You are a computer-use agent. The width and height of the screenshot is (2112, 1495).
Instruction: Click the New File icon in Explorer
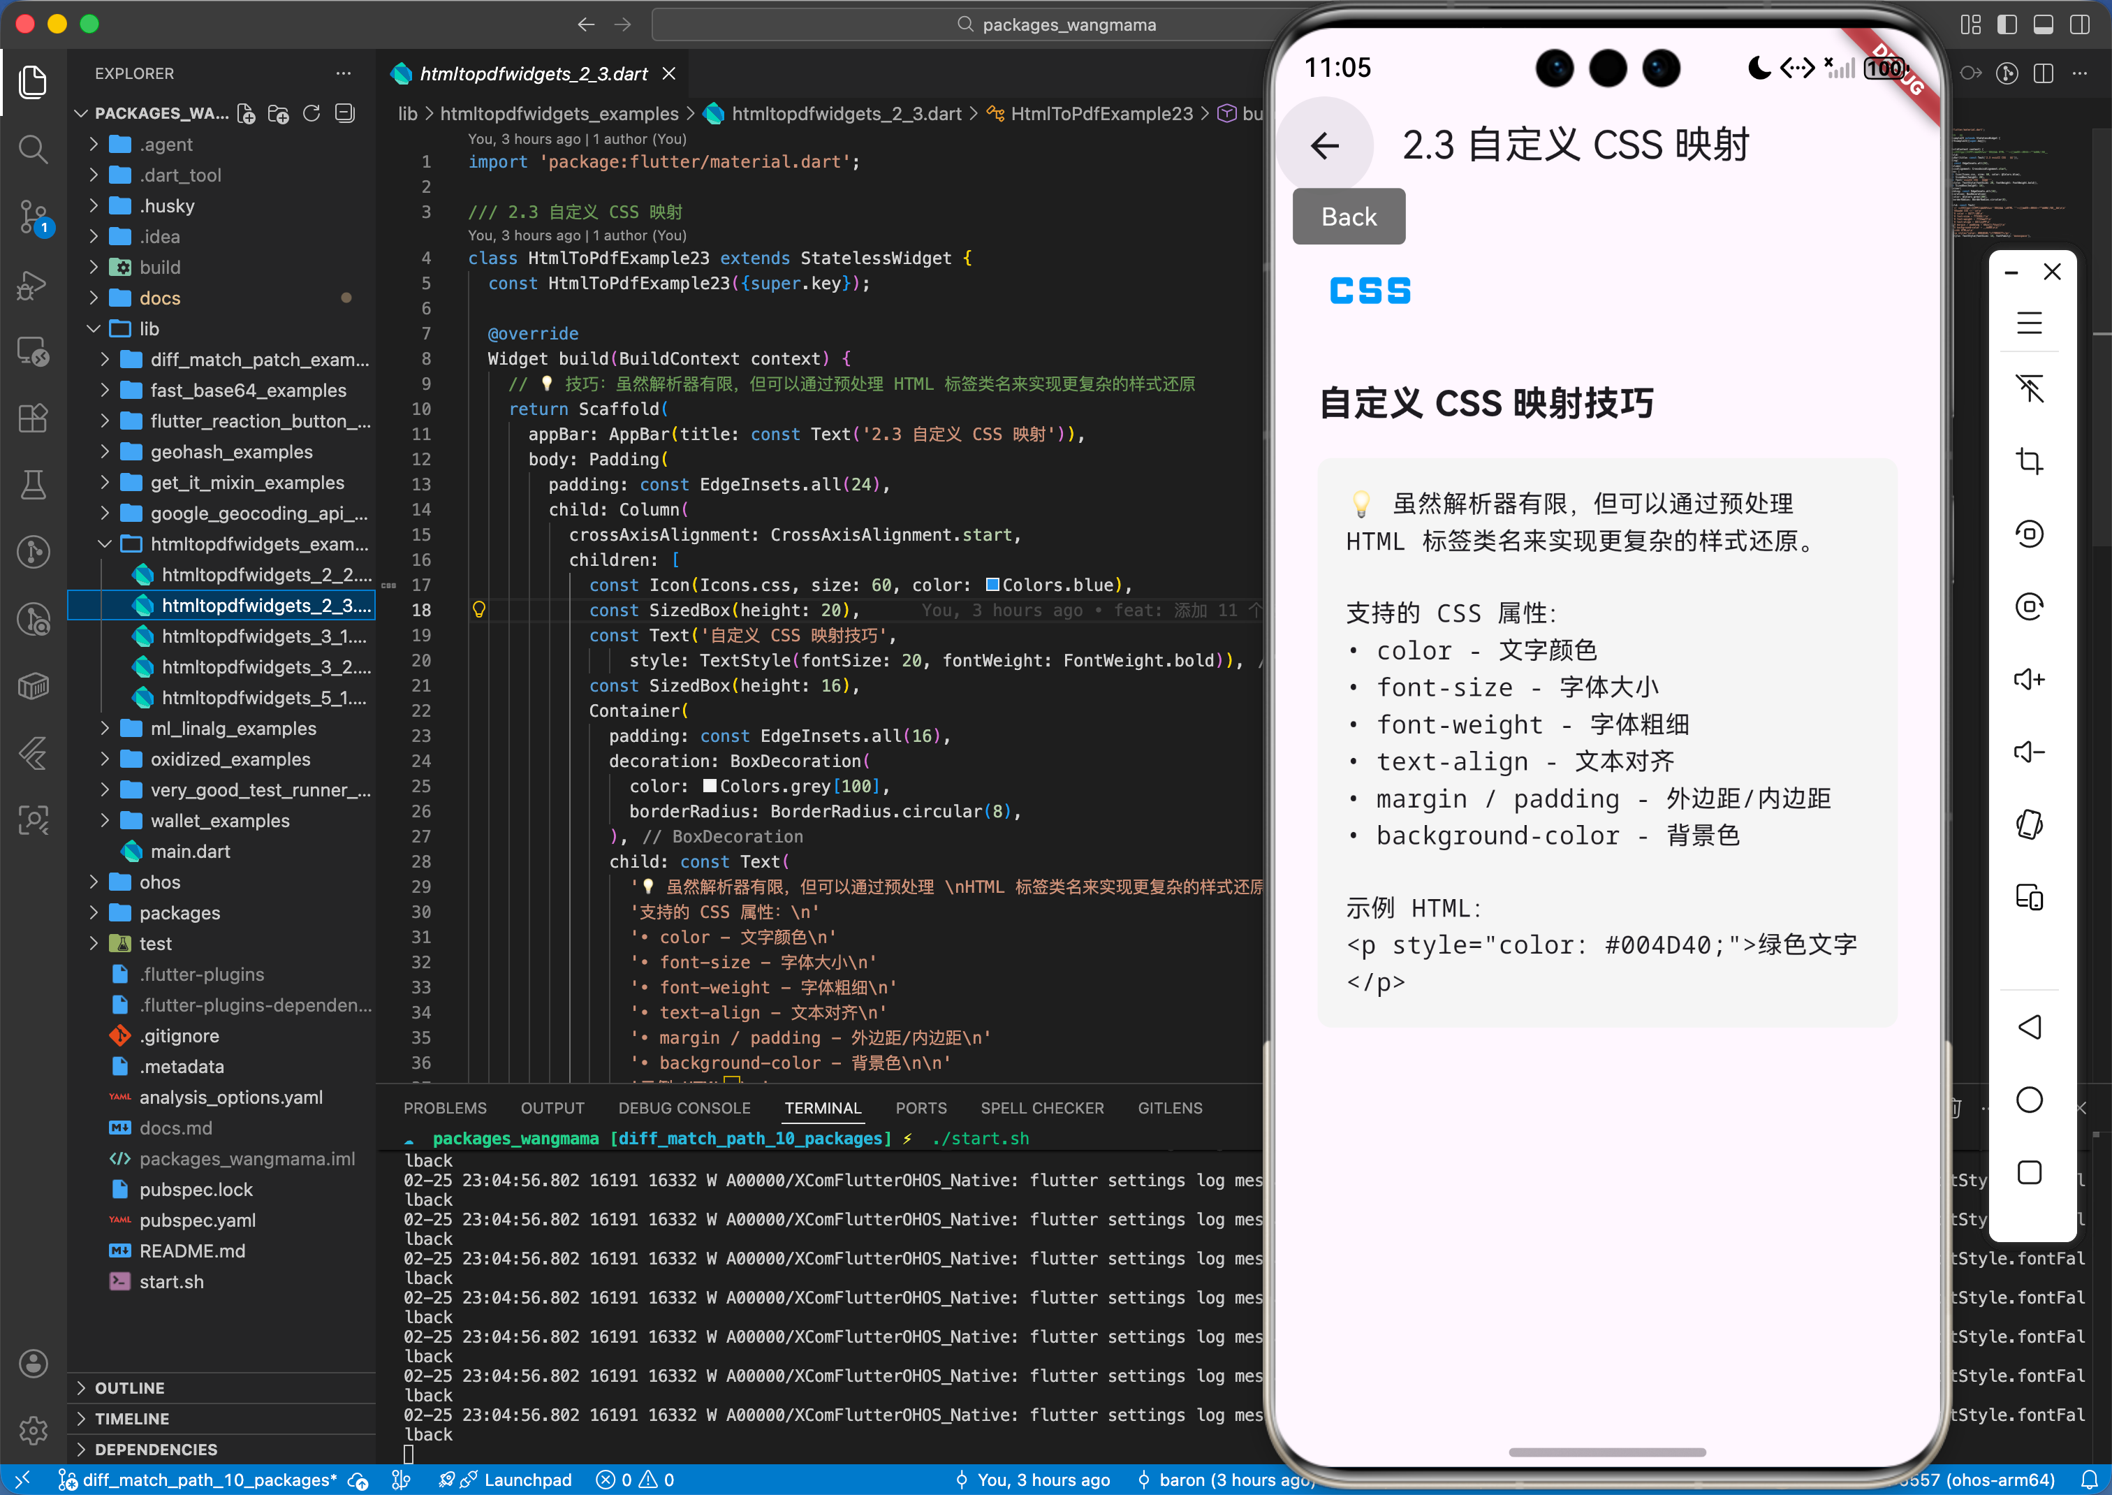pyautogui.click(x=246, y=113)
